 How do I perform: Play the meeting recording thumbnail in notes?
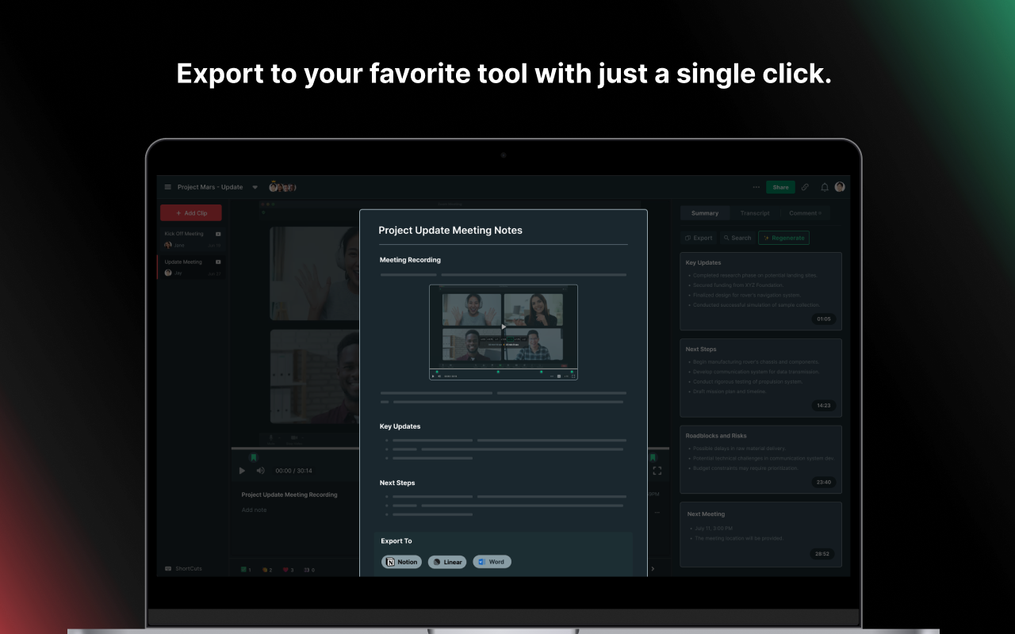click(x=504, y=327)
